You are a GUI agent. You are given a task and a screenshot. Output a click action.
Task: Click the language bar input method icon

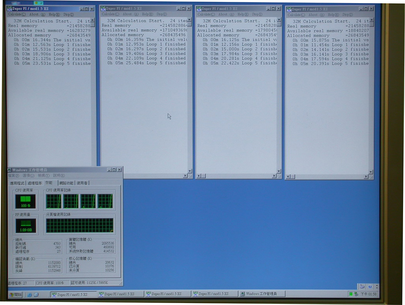[362, 287]
